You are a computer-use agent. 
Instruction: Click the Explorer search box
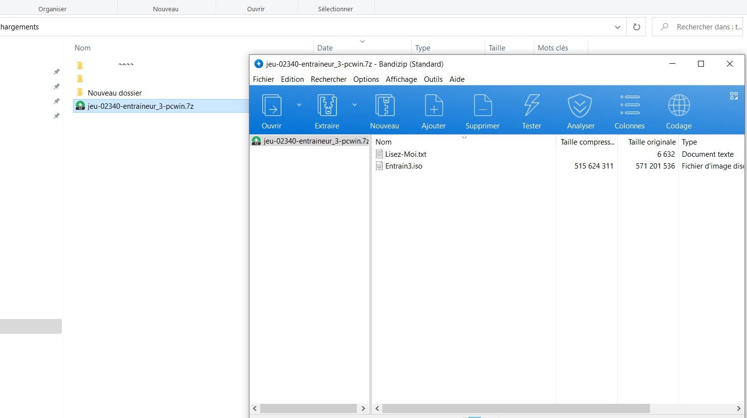(x=697, y=27)
